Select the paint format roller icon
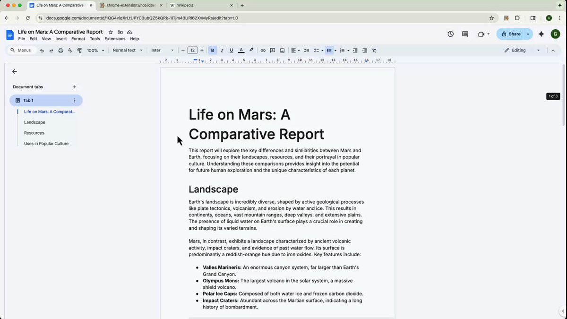This screenshot has width=567, height=319. click(x=79, y=51)
